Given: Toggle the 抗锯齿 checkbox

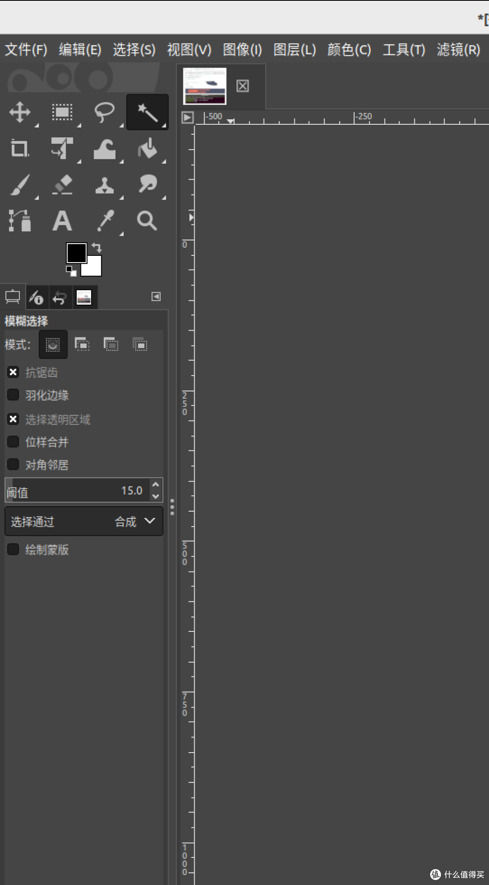Looking at the screenshot, I should [13, 372].
